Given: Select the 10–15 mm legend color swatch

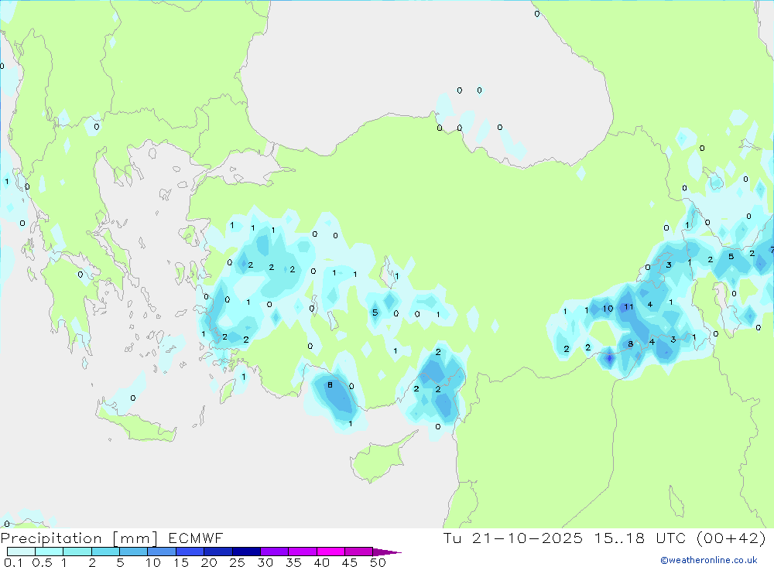Looking at the screenshot, I should coord(162,552).
